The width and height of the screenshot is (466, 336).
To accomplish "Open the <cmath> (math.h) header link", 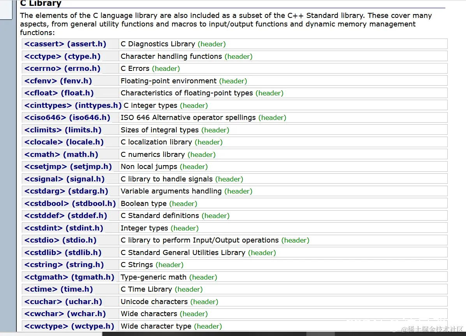I will [61, 154].
